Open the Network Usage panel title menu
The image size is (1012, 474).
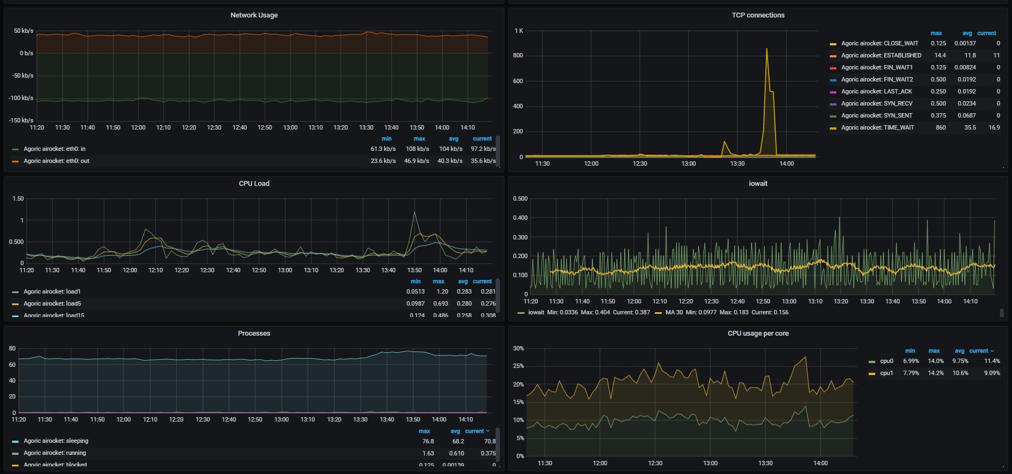pyautogui.click(x=254, y=15)
